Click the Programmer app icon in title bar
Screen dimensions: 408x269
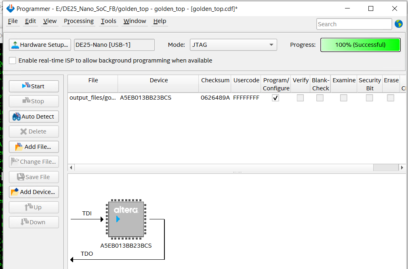coord(10,8)
